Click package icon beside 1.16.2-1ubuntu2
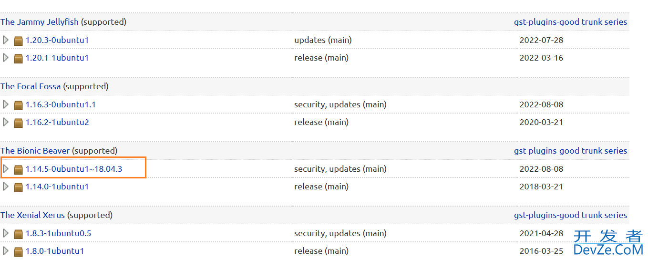This screenshot has width=648, height=260. pyautogui.click(x=19, y=123)
